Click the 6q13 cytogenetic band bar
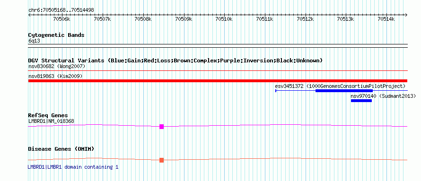The image size is (421, 181). [x=218, y=46]
